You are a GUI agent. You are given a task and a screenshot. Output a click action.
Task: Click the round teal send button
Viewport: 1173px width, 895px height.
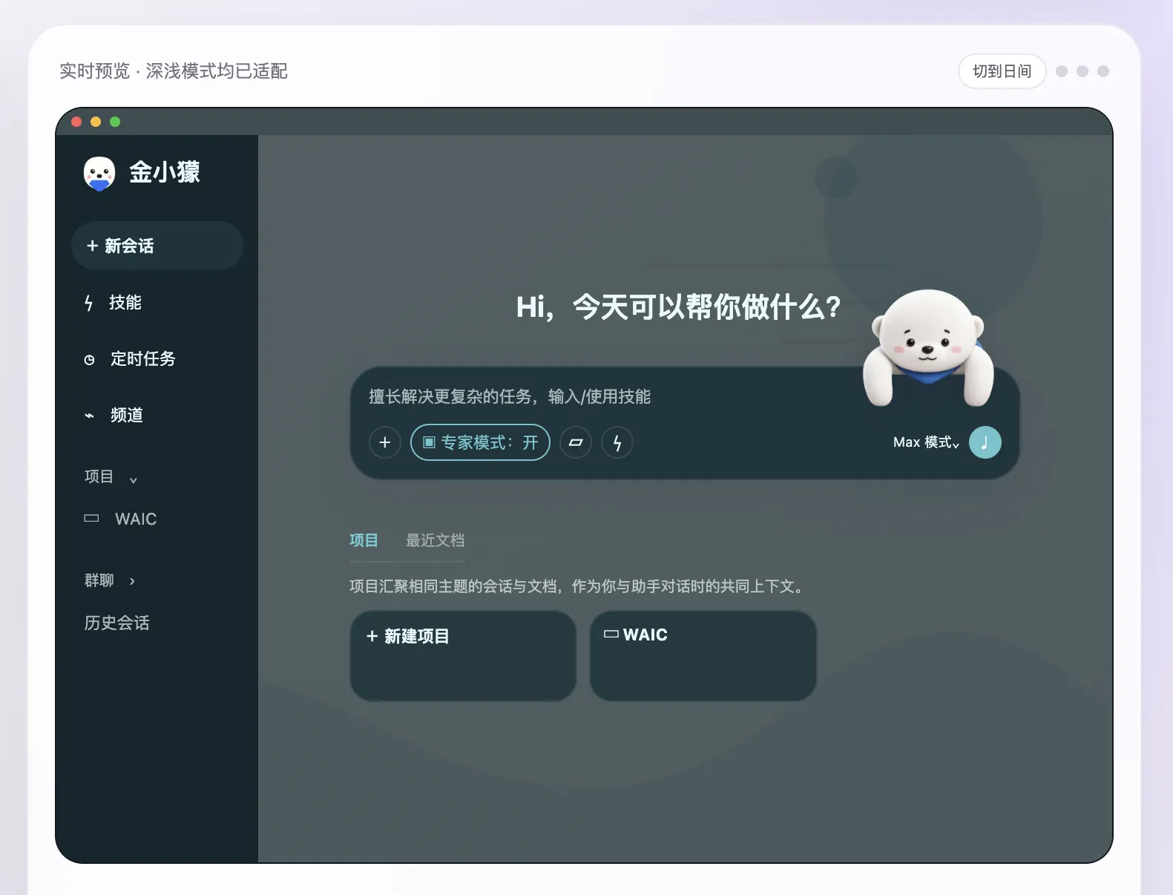tap(985, 442)
